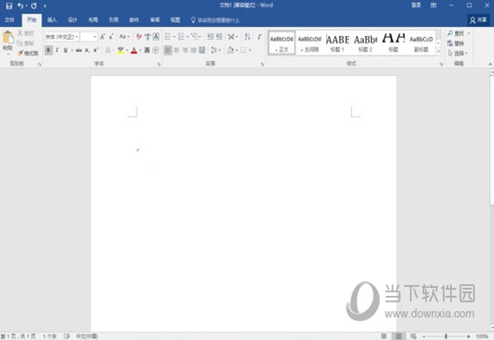Click the Decrease Indent icon
The width and height of the screenshot is (494, 340).
coord(210,37)
